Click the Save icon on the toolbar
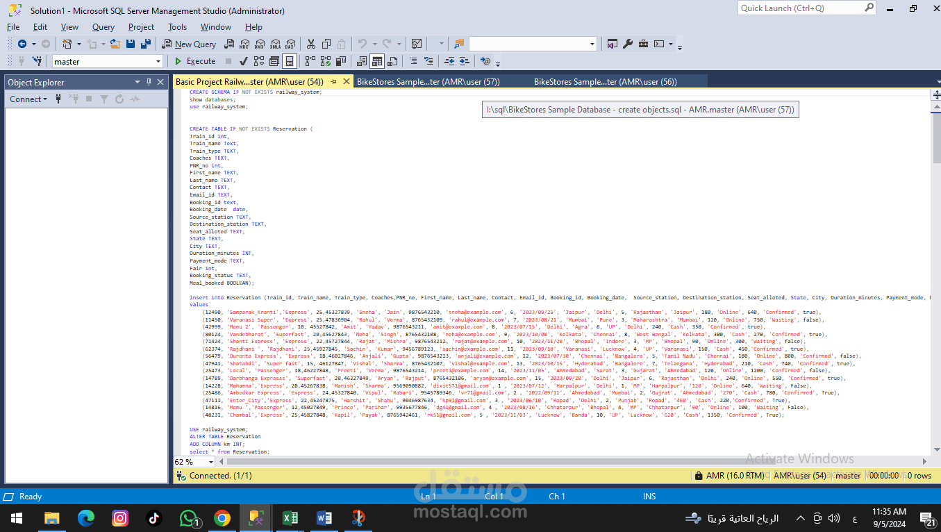Image resolution: width=941 pixels, height=532 pixels. pyautogui.click(x=131, y=44)
